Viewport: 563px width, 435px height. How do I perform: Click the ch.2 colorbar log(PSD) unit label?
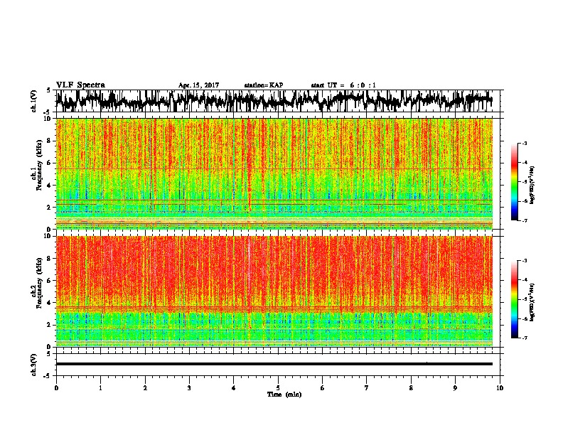point(532,302)
